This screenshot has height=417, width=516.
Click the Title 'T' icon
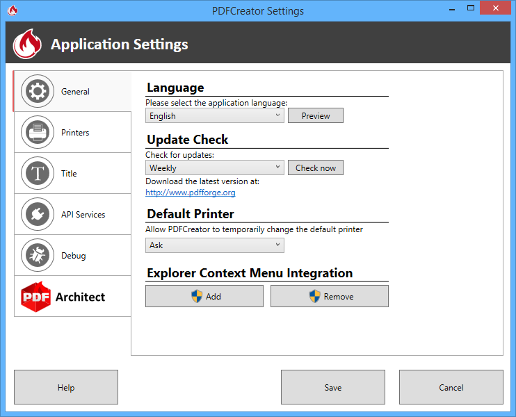coord(38,173)
